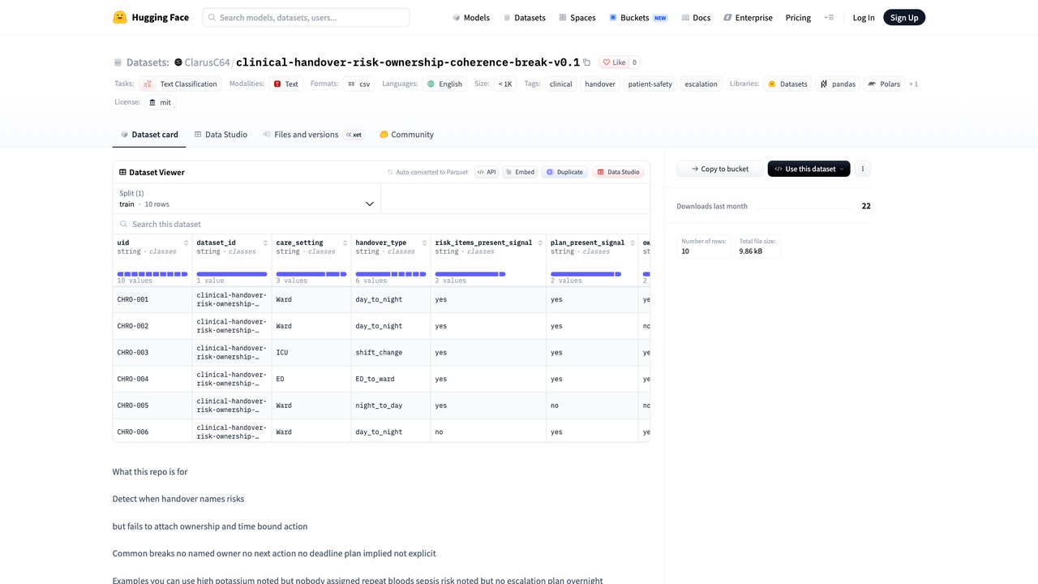Screen dimensions: 1038x584
Task: Switch to the Dataset card tab
Action: 149,135
